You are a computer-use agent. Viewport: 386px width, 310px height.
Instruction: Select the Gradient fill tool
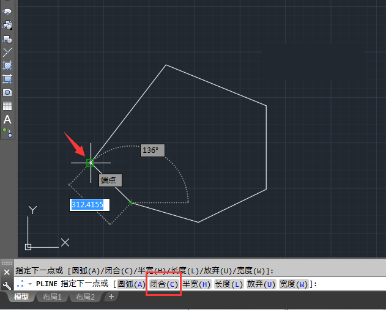pos(7,79)
